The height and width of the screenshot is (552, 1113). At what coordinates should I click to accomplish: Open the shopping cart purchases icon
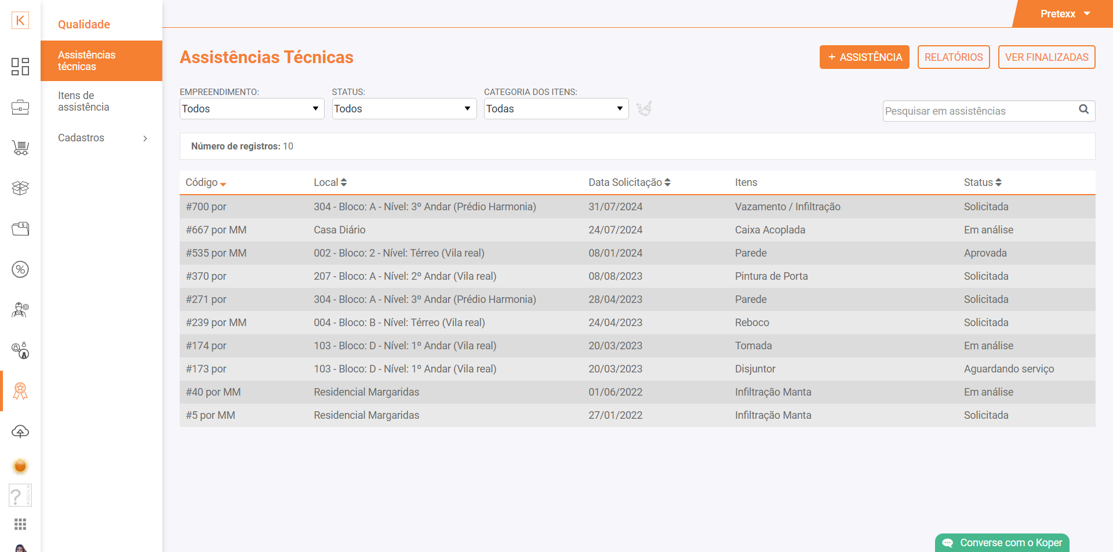pyautogui.click(x=20, y=148)
